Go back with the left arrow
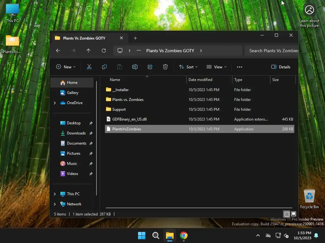The height and width of the screenshot is (243, 325). [58, 51]
